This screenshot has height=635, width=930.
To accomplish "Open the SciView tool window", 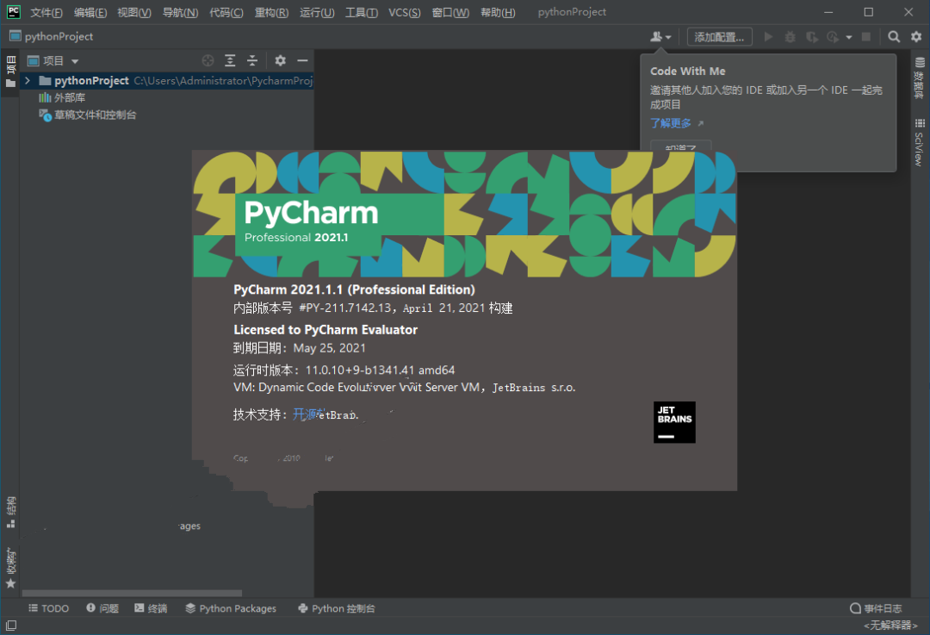I will [x=920, y=142].
